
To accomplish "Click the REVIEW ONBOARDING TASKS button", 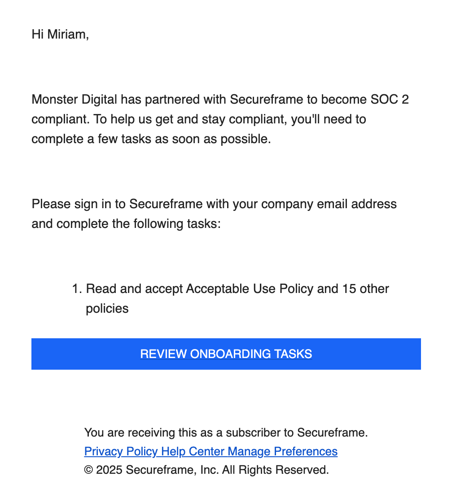I will [x=226, y=354].
